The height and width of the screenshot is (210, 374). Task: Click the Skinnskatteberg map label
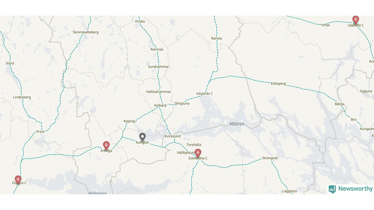click(86, 32)
